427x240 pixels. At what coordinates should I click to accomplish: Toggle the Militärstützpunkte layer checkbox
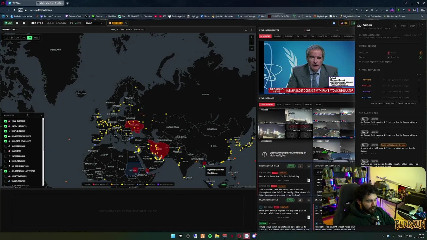coord(6,136)
